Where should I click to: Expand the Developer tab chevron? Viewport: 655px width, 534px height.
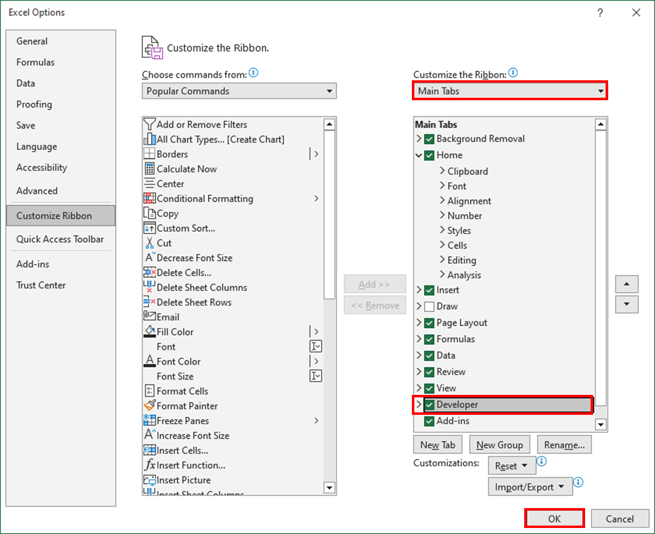click(419, 404)
